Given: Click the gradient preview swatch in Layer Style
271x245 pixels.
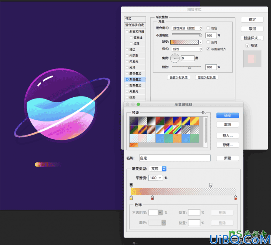Looking at the screenshot, I should tap(185, 42).
